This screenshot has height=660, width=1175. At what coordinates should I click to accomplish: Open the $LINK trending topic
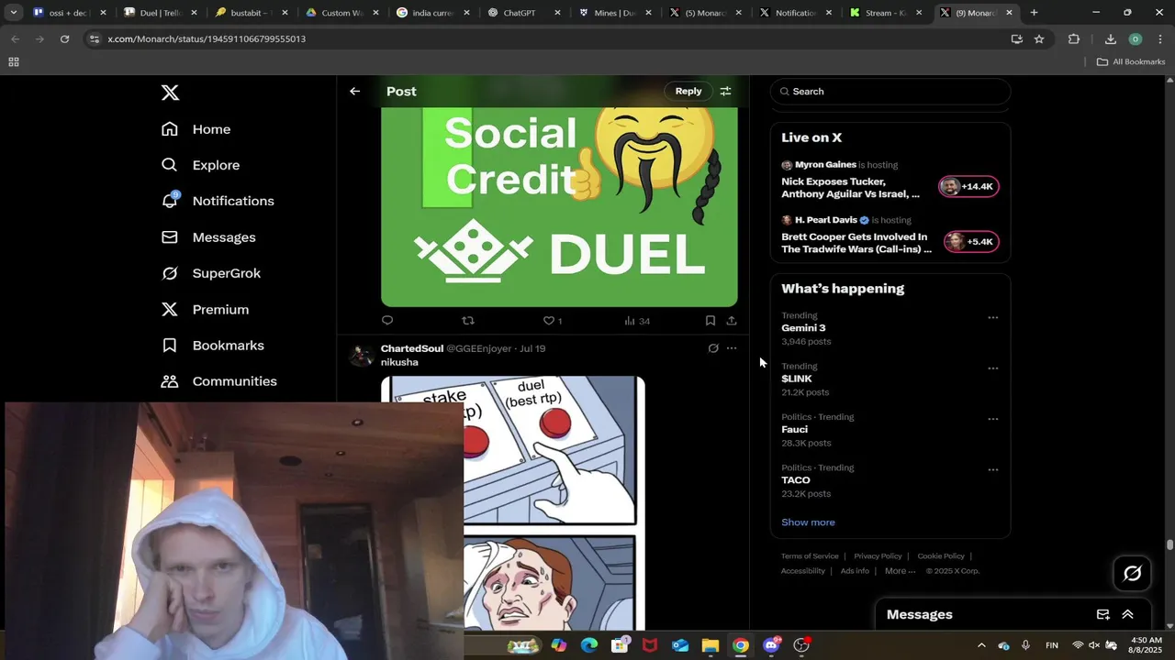pyautogui.click(x=797, y=379)
